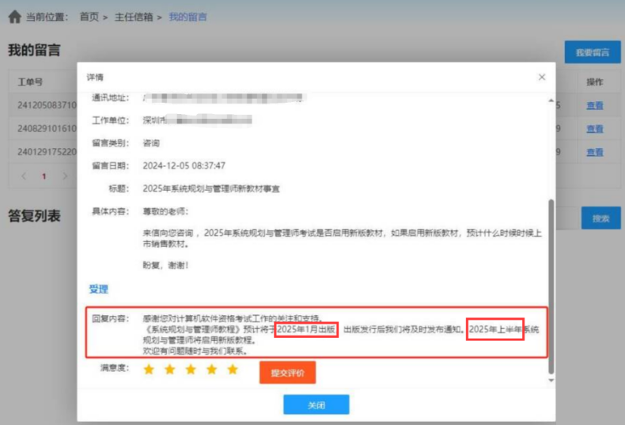Go to the previous page arrow in pagination
Screen dimensions: 625x425
pyautogui.click(x=25, y=176)
